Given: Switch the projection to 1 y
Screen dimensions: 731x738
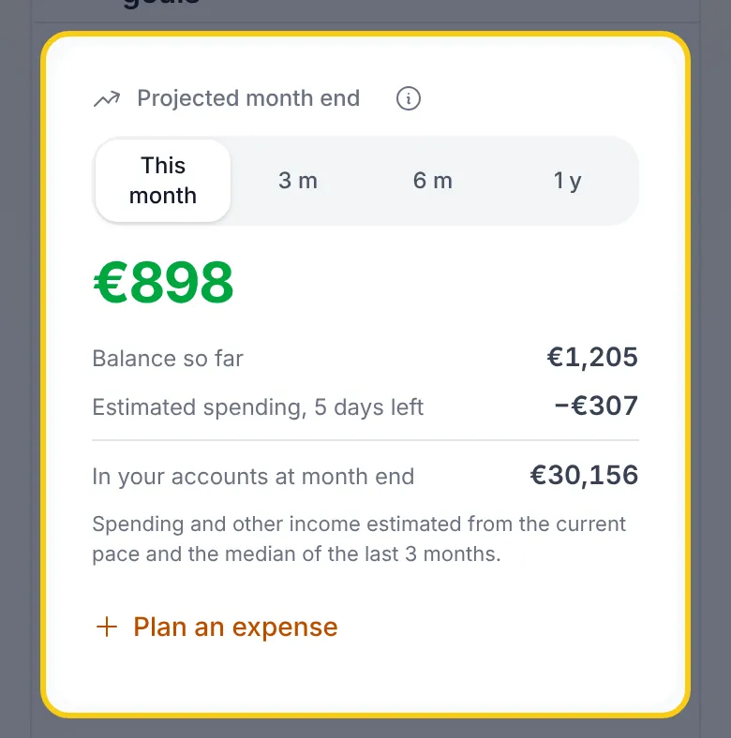Looking at the screenshot, I should coord(567,180).
